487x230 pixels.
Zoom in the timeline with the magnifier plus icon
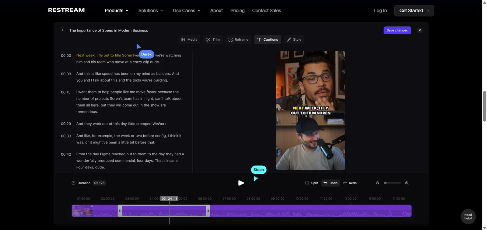(x=407, y=183)
